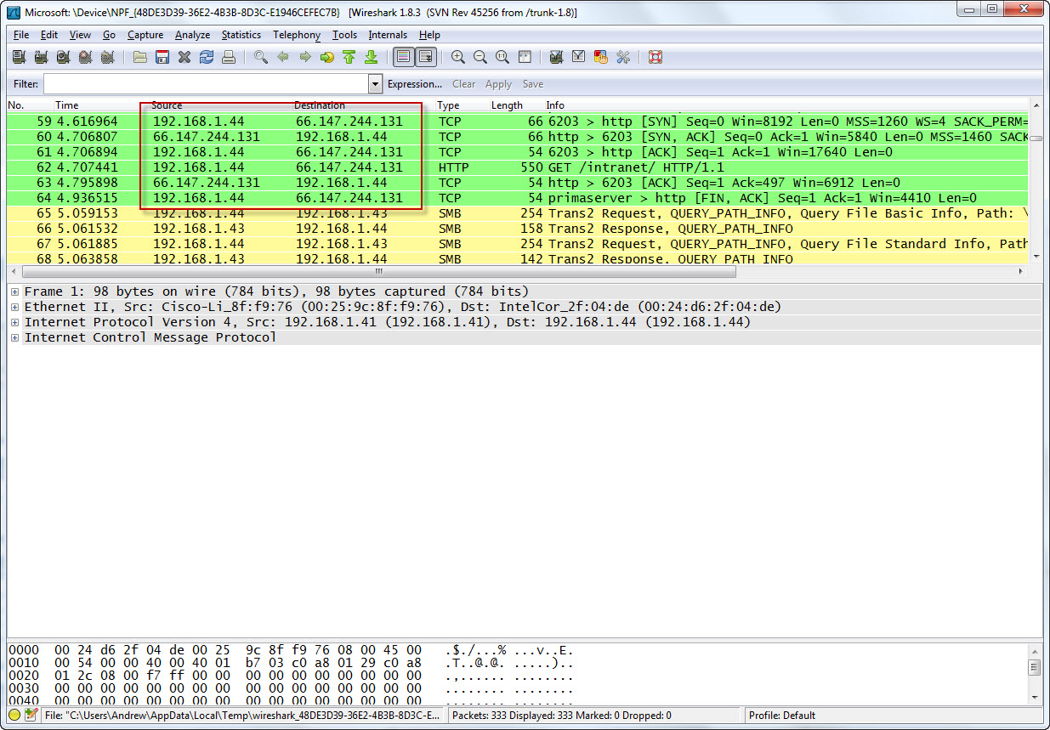Zoom in on packet text
1050x730 pixels.
[458, 57]
